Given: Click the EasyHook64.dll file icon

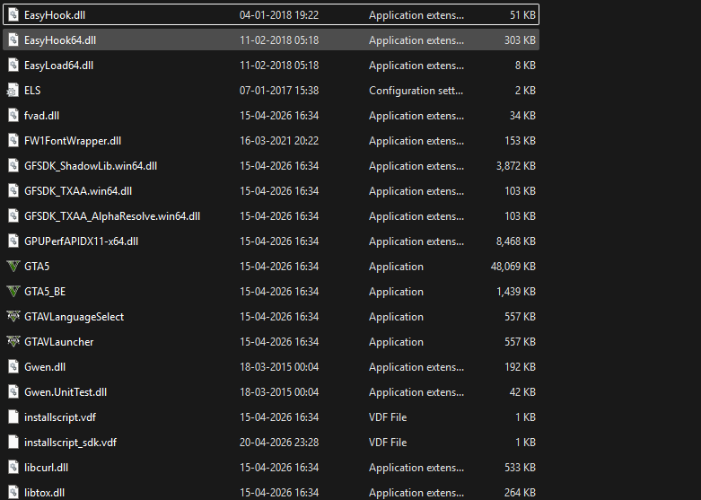Looking at the screenshot, I should [x=13, y=40].
